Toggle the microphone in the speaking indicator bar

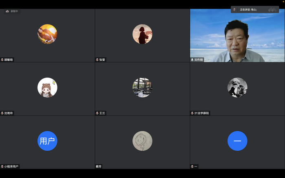point(234,9)
